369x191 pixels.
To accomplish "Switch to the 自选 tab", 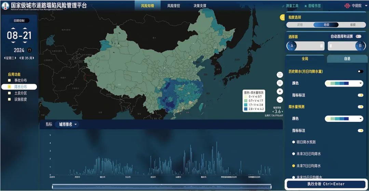I will point(347,59).
